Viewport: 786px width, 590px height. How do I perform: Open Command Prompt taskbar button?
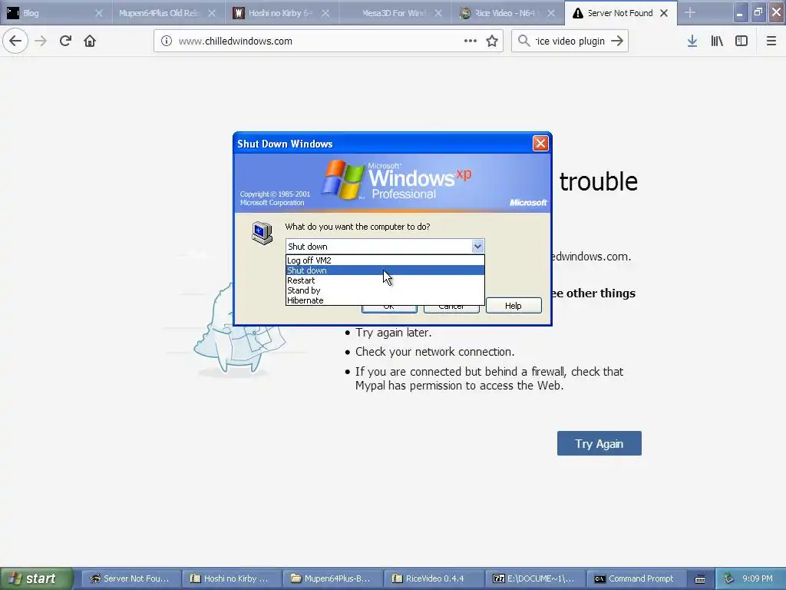coord(635,578)
